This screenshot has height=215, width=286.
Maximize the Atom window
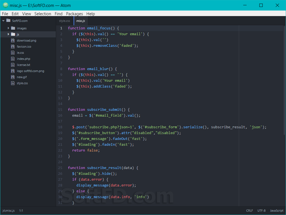pos(261,5)
